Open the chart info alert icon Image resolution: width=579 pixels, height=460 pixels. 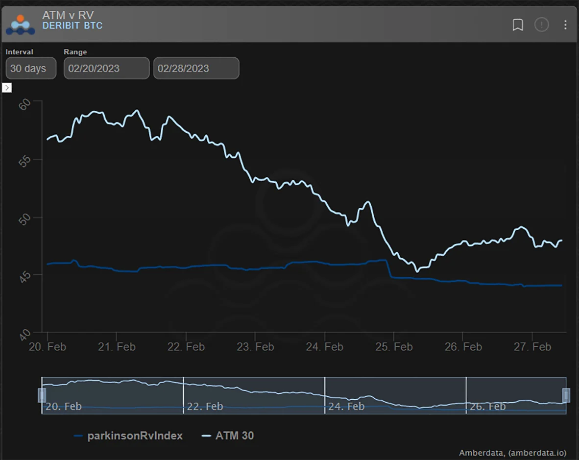click(x=541, y=24)
